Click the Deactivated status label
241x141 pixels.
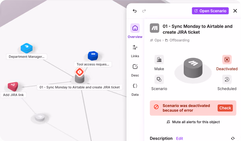click(x=227, y=69)
